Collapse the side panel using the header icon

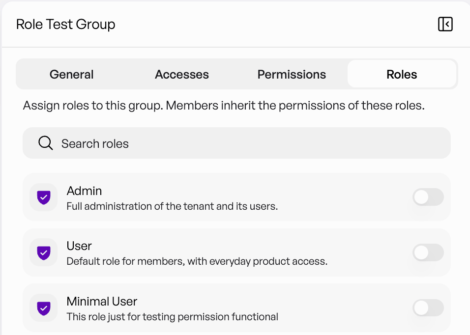445,24
